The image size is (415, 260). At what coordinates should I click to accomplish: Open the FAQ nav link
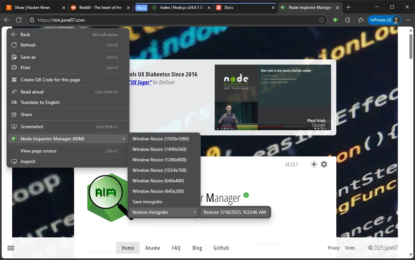point(176,248)
